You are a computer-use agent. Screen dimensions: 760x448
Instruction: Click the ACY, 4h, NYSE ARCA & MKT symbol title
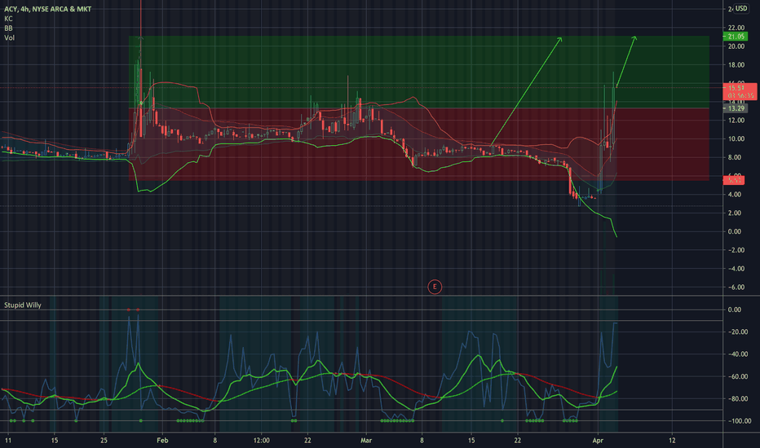tap(47, 9)
